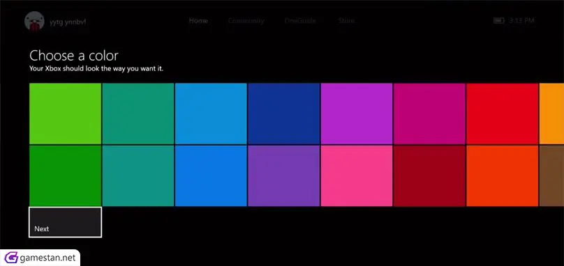Pick the bright red color tile
Screen dimensions: 564x266
click(503, 114)
